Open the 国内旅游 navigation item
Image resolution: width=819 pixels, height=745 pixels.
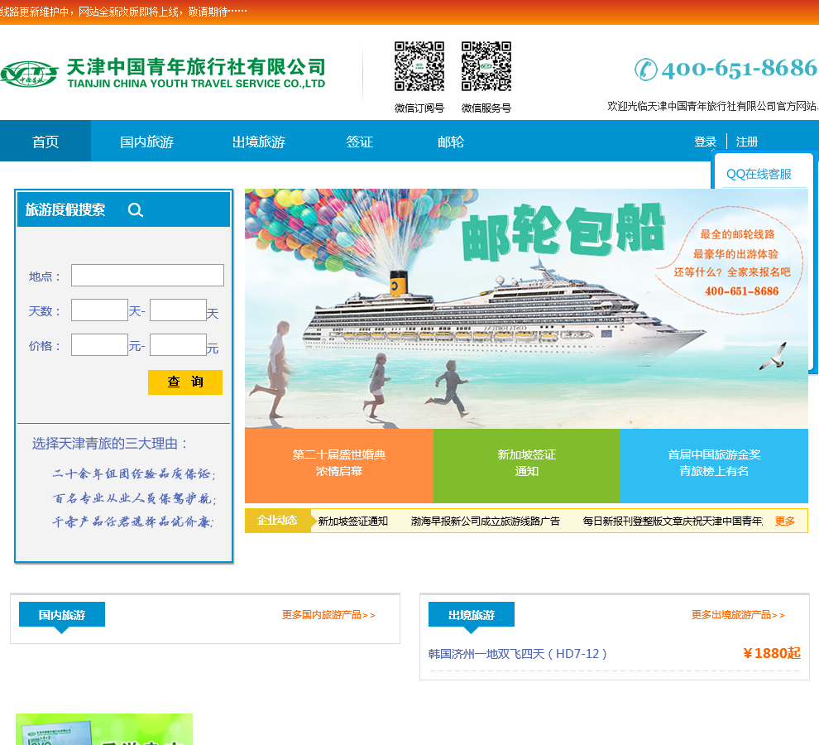click(146, 142)
